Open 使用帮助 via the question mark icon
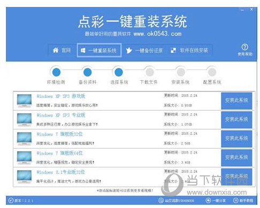Image resolution: width=260 pixels, height=208 pixels. (244, 47)
